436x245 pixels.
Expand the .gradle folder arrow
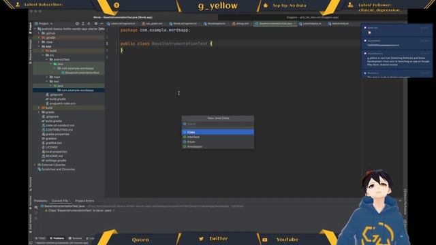point(39,37)
